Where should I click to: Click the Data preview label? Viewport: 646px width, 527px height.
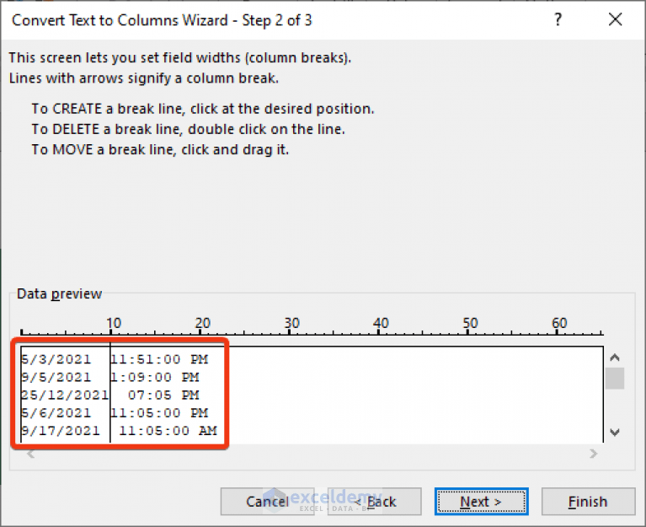[x=59, y=293]
